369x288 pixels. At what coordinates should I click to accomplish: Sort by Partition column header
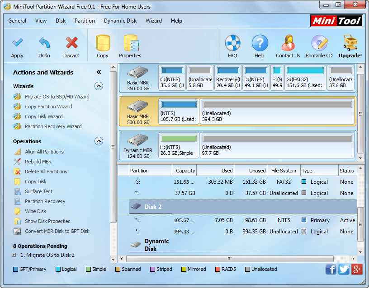151,171
